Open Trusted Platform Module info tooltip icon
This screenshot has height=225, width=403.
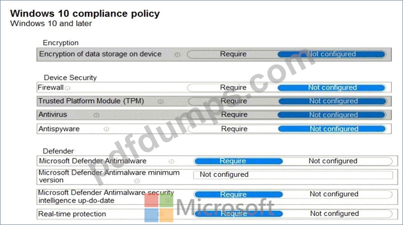pos(160,101)
